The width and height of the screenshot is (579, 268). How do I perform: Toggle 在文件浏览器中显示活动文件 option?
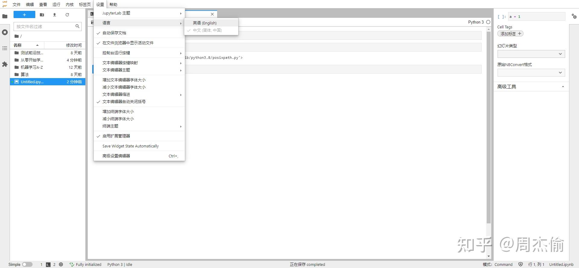click(139, 43)
